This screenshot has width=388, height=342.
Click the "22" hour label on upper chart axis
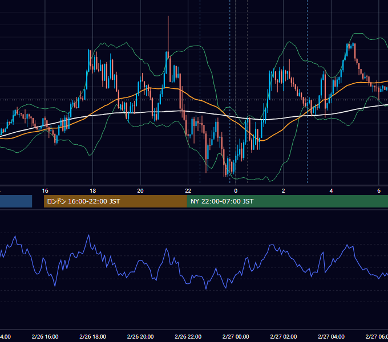(x=188, y=191)
